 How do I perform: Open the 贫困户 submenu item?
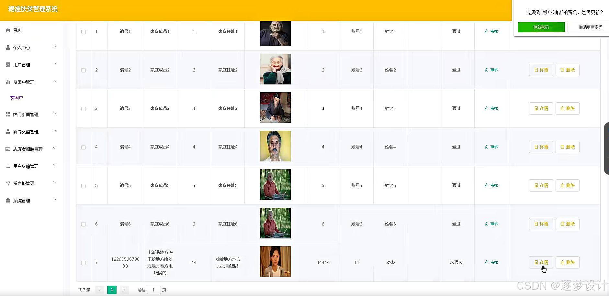(x=17, y=98)
